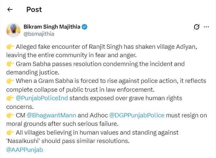This screenshot has height=158, width=216.
Task: Open the @PunjabPoliceInd mention
Action: pos(42,98)
